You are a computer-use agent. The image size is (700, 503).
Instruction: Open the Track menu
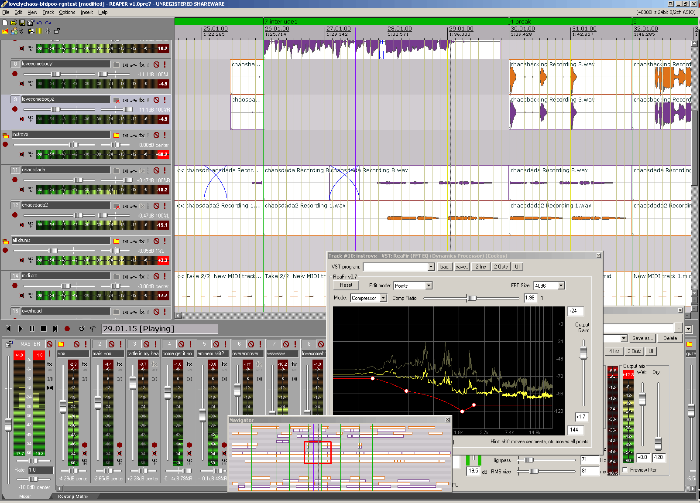(x=48, y=12)
